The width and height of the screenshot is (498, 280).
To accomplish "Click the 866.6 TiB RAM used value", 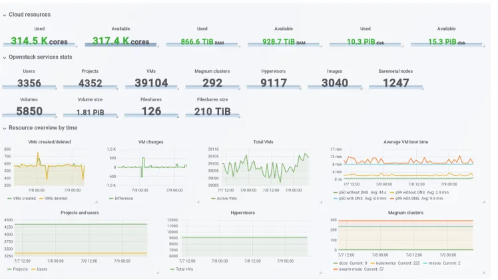I will click(x=202, y=42).
